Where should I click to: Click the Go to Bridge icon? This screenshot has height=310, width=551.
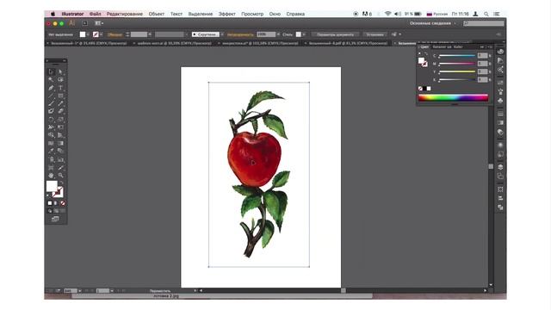pos(84,23)
